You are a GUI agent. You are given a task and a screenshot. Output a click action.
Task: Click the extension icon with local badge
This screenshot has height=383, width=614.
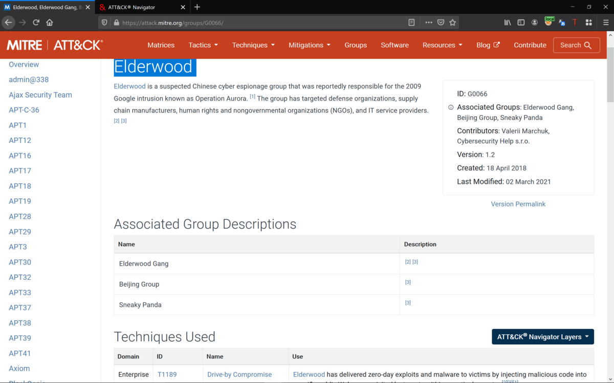(x=549, y=21)
